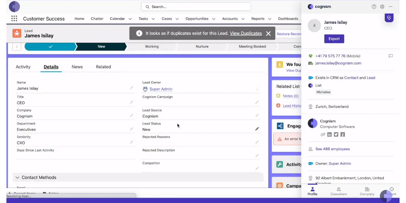
Task: Open the CRM Contact record link
Action: [351, 78]
